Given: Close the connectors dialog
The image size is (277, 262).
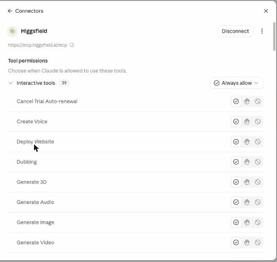Looking at the screenshot, I should pyautogui.click(x=266, y=11).
